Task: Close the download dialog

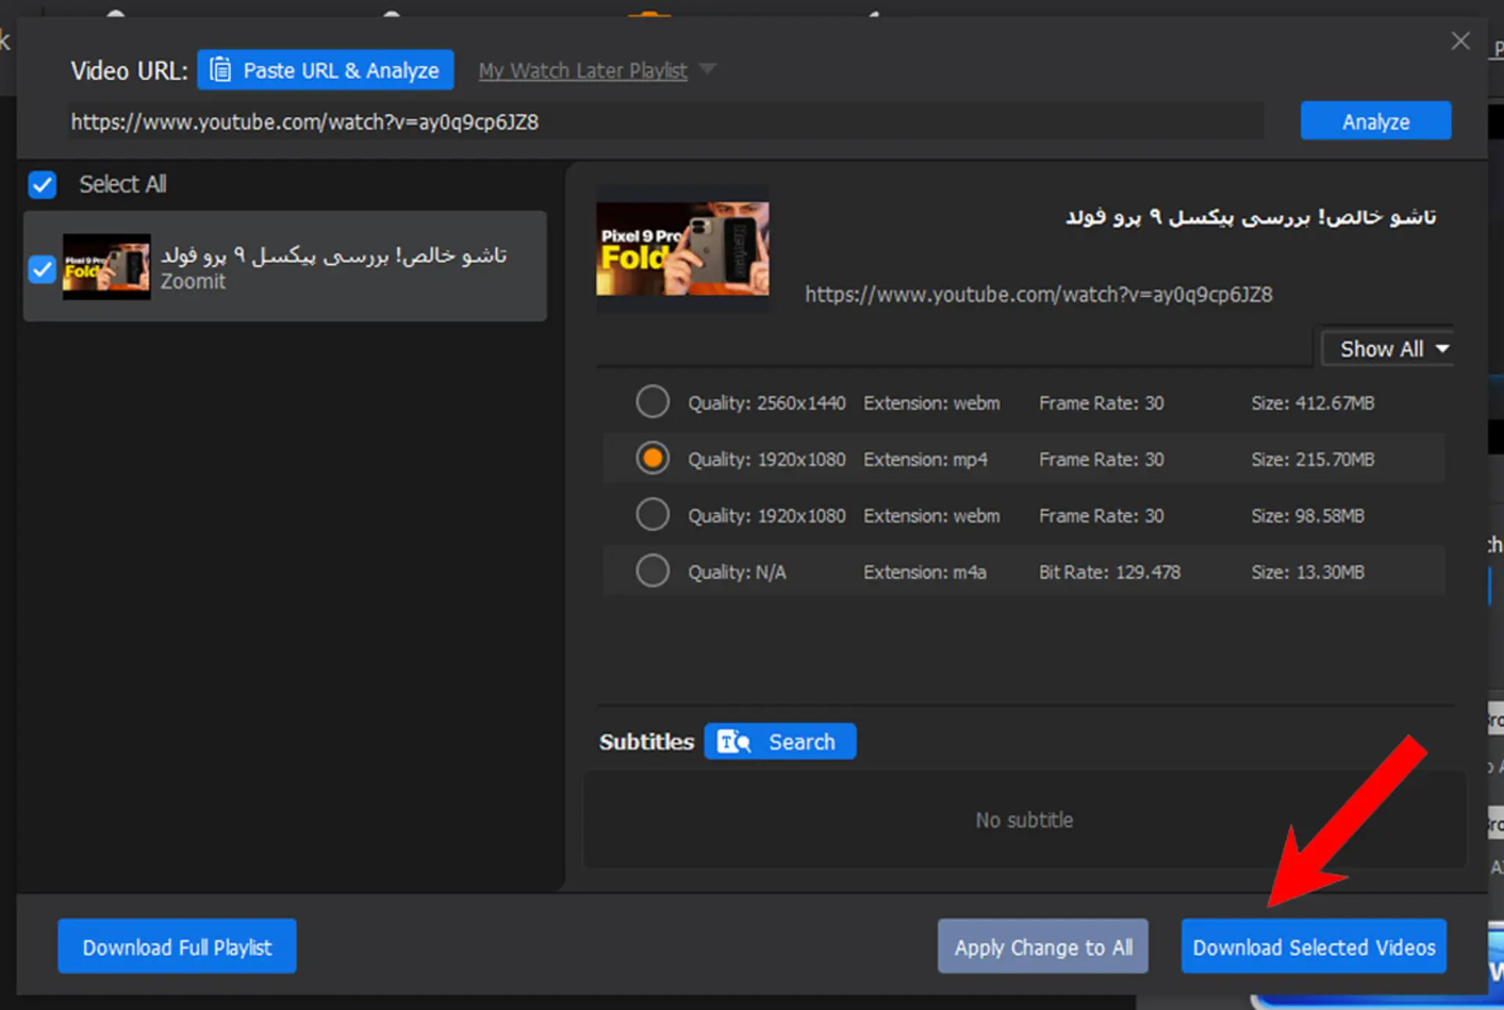Action: click(1460, 41)
